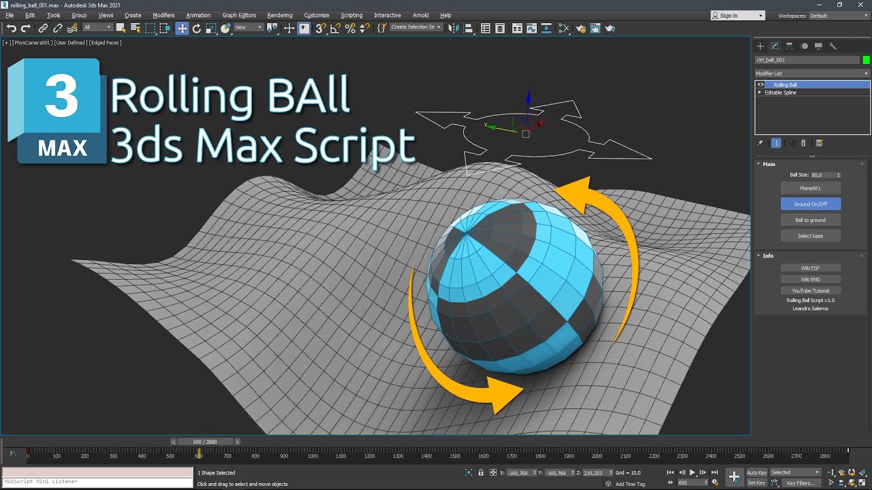Open the File menu
Viewport: 872px width, 490px height.
click(x=10, y=15)
